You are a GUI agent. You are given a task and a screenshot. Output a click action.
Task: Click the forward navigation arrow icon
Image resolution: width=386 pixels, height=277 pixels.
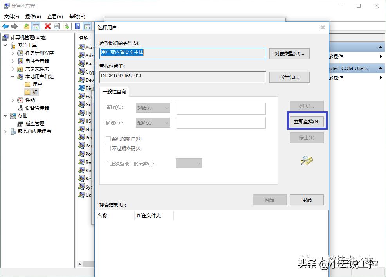tap(14, 26)
